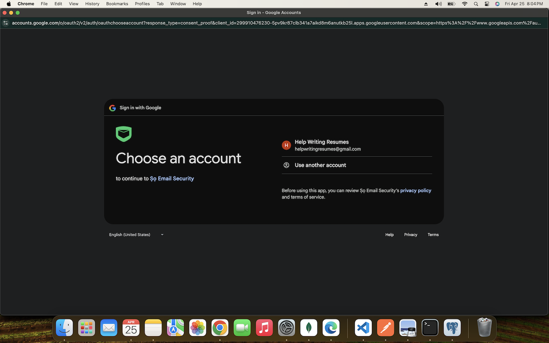Viewport: 549px width, 343px height.
Task: Open Postman from the Dock
Action: point(386,328)
